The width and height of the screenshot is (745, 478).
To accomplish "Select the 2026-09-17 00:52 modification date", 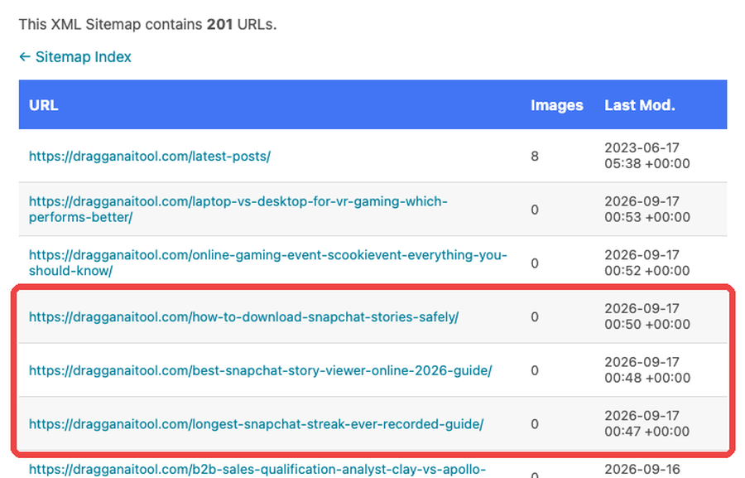I will click(x=647, y=263).
